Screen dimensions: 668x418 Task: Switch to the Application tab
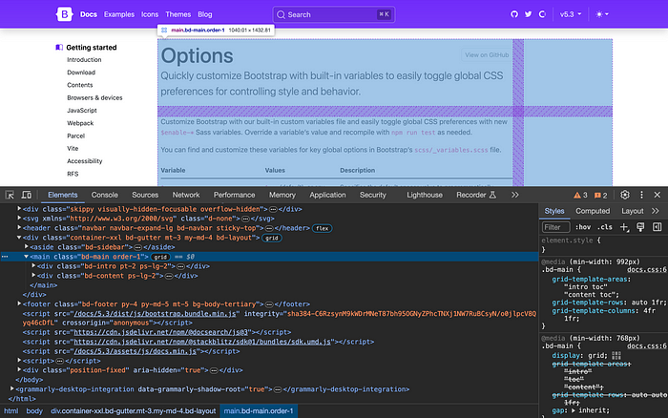[x=327, y=195]
